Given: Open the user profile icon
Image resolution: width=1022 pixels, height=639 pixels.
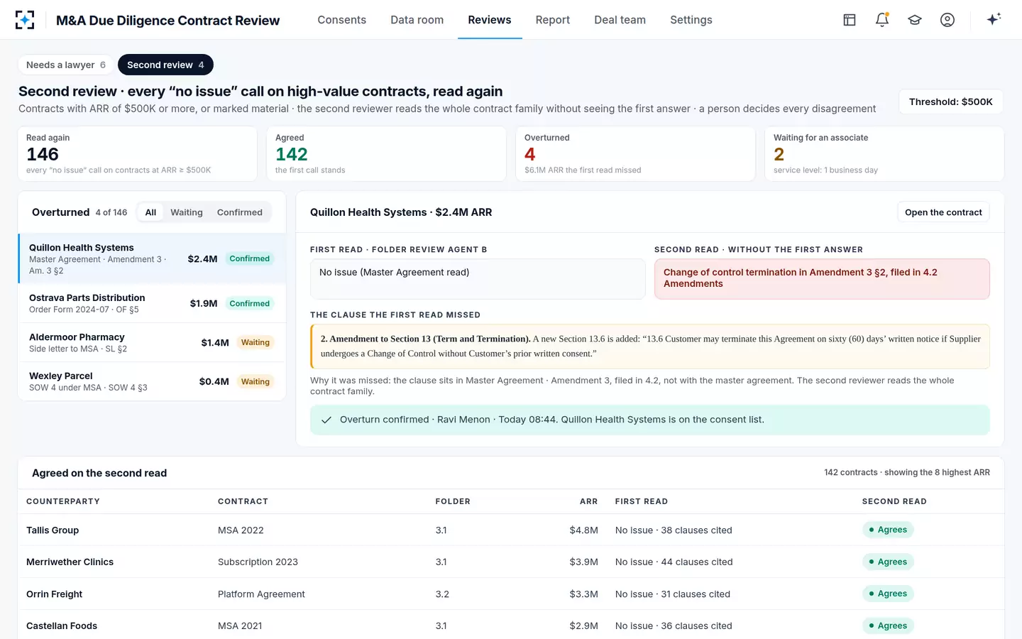Looking at the screenshot, I should pyautogui.click(x=947, y=20).
